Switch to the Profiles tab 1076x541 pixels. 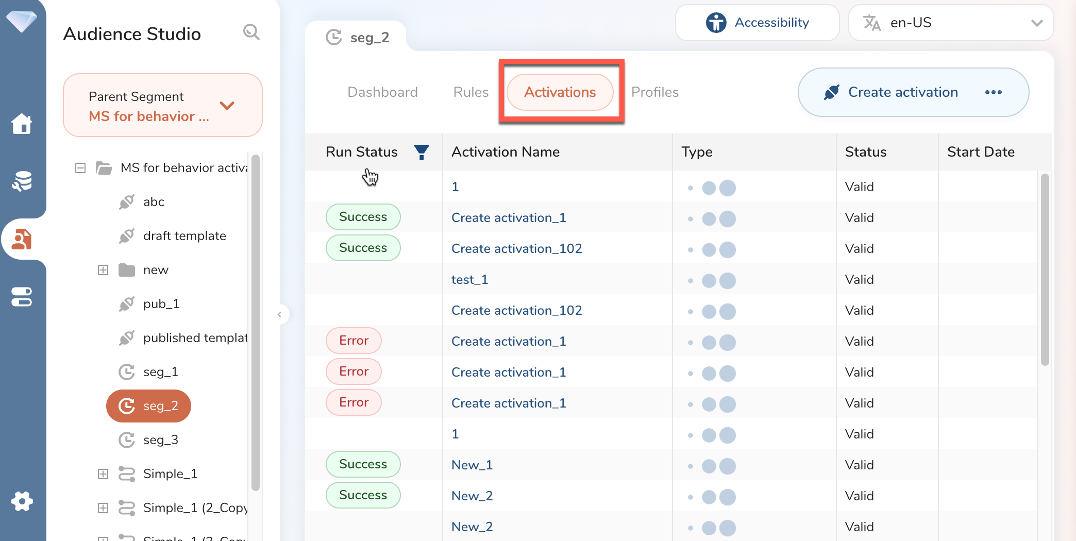(654, 92)
